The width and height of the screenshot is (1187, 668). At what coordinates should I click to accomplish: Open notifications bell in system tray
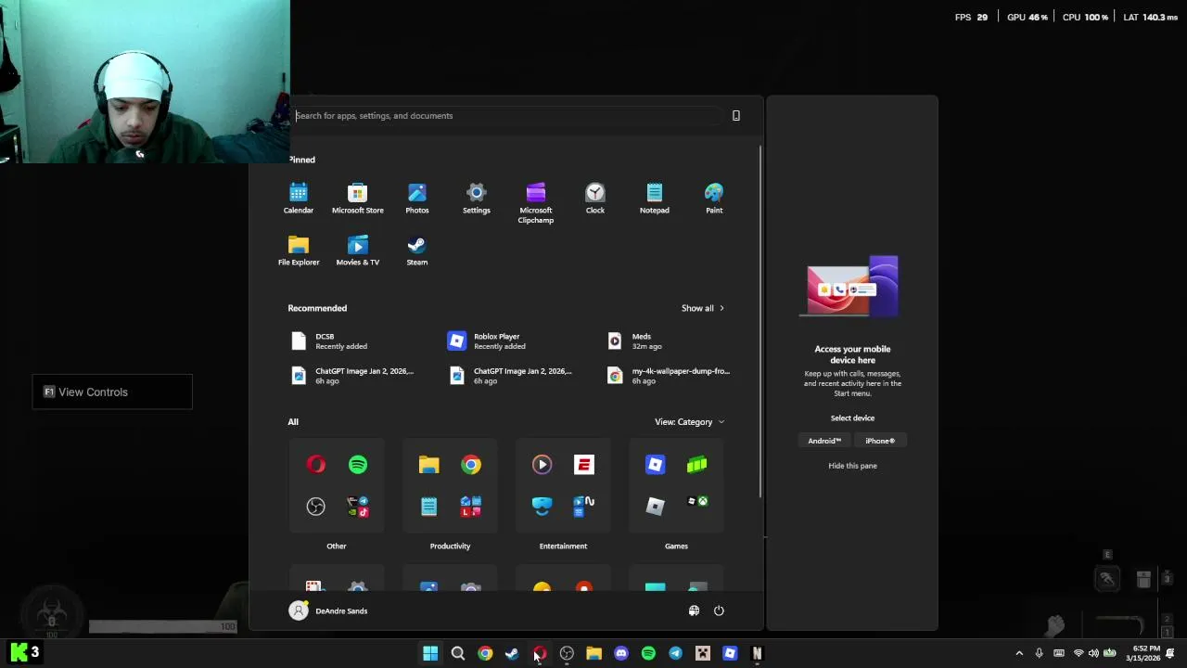pos(1172,653)
